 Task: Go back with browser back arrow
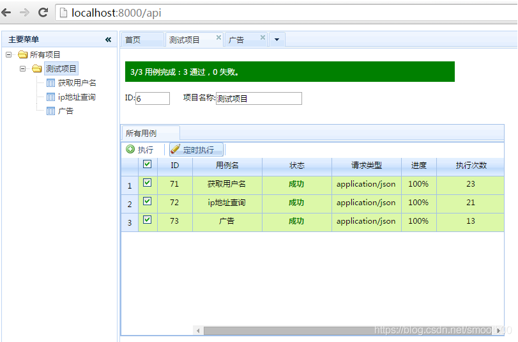click(6, 13)
